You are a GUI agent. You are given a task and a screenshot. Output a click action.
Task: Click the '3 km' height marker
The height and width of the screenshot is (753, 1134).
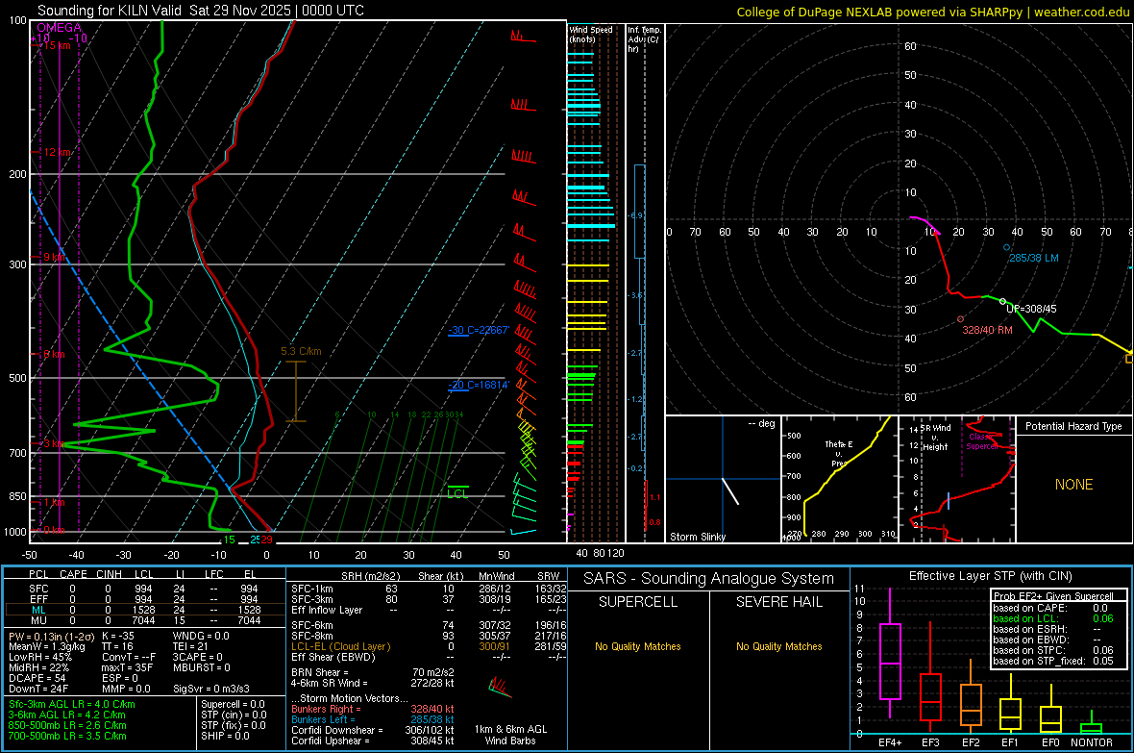click(x=54, y=443)
